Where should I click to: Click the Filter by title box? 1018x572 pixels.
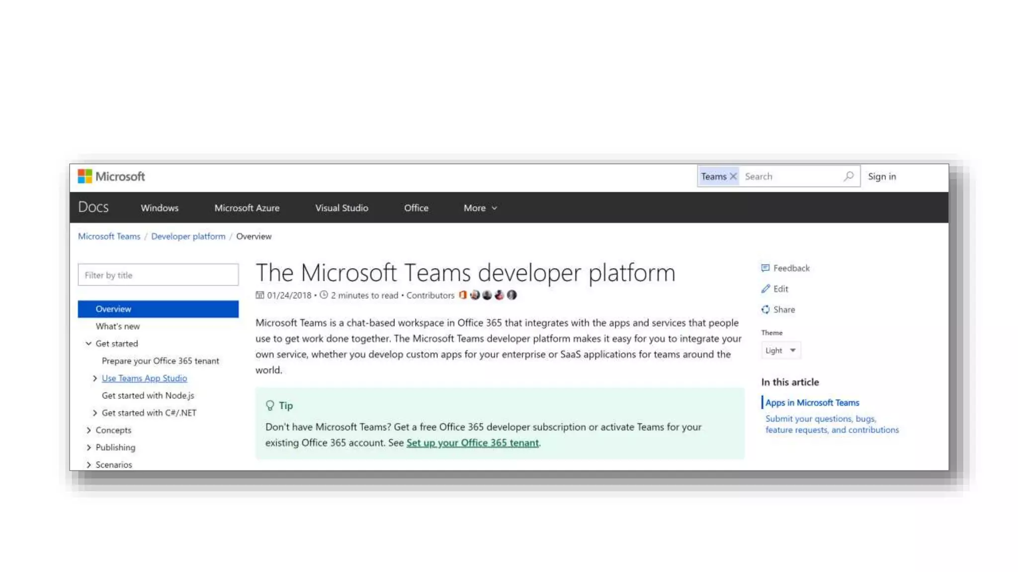tap(158, 275)
